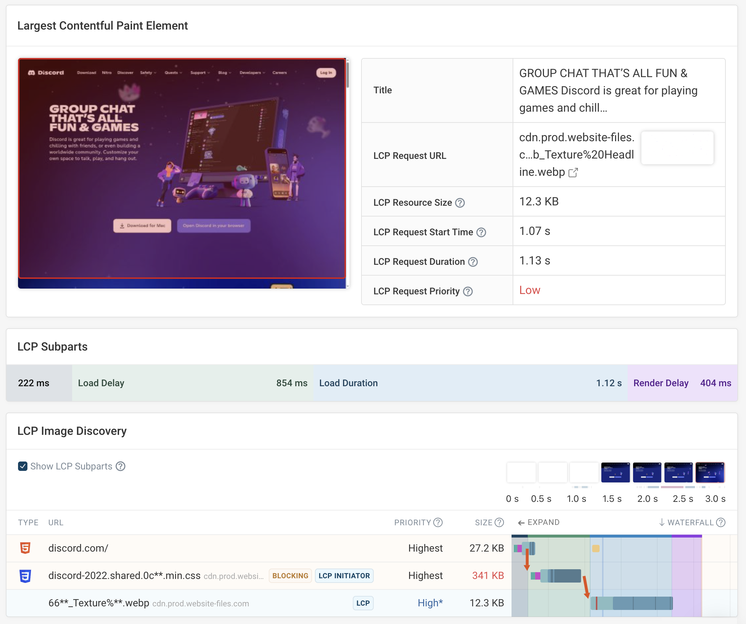Viewport: 746px width, 624px height.
Task: Click the SIZE column help icon
Action: click(x=499, y=522)
